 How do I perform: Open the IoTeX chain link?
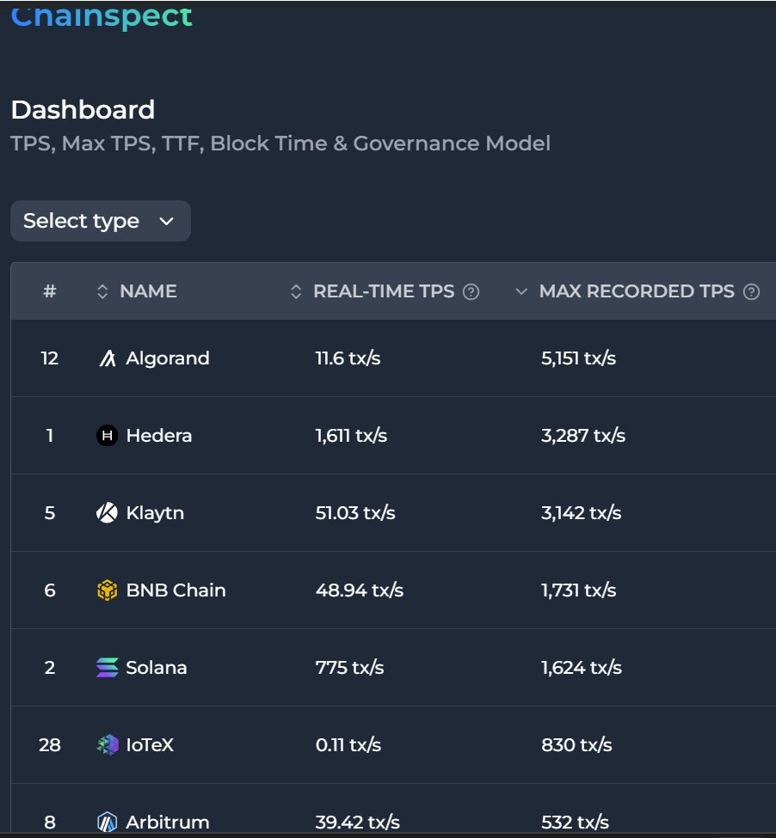click(150, 745)
